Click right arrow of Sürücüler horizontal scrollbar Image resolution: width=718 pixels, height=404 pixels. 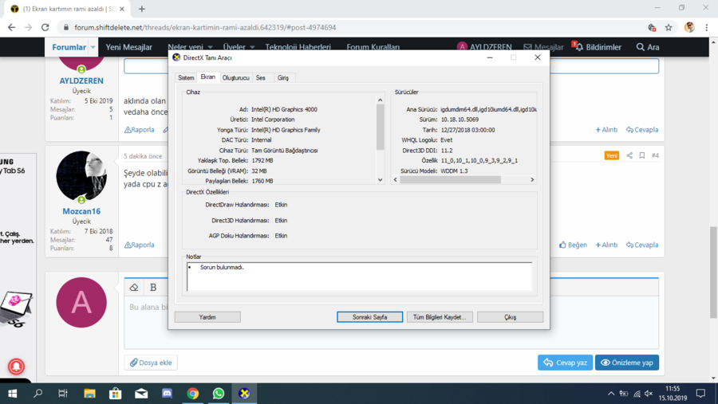[x=532, y=180]
